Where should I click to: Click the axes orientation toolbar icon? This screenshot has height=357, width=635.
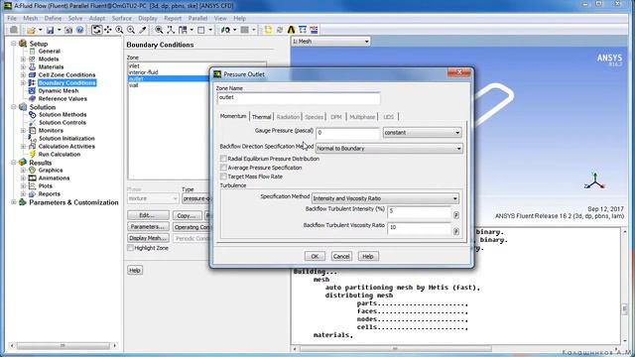[x=171, y=30]
